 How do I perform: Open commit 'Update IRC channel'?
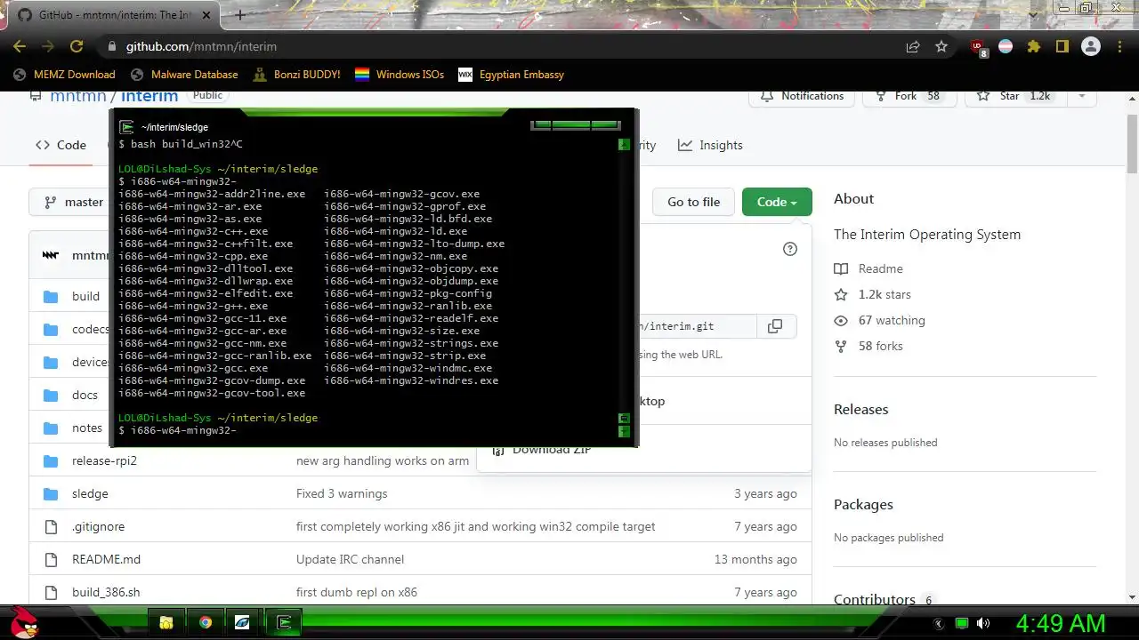coord(350,559)
